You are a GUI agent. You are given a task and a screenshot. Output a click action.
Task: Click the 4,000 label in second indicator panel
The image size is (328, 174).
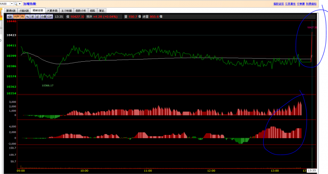(x=12, y=127)
